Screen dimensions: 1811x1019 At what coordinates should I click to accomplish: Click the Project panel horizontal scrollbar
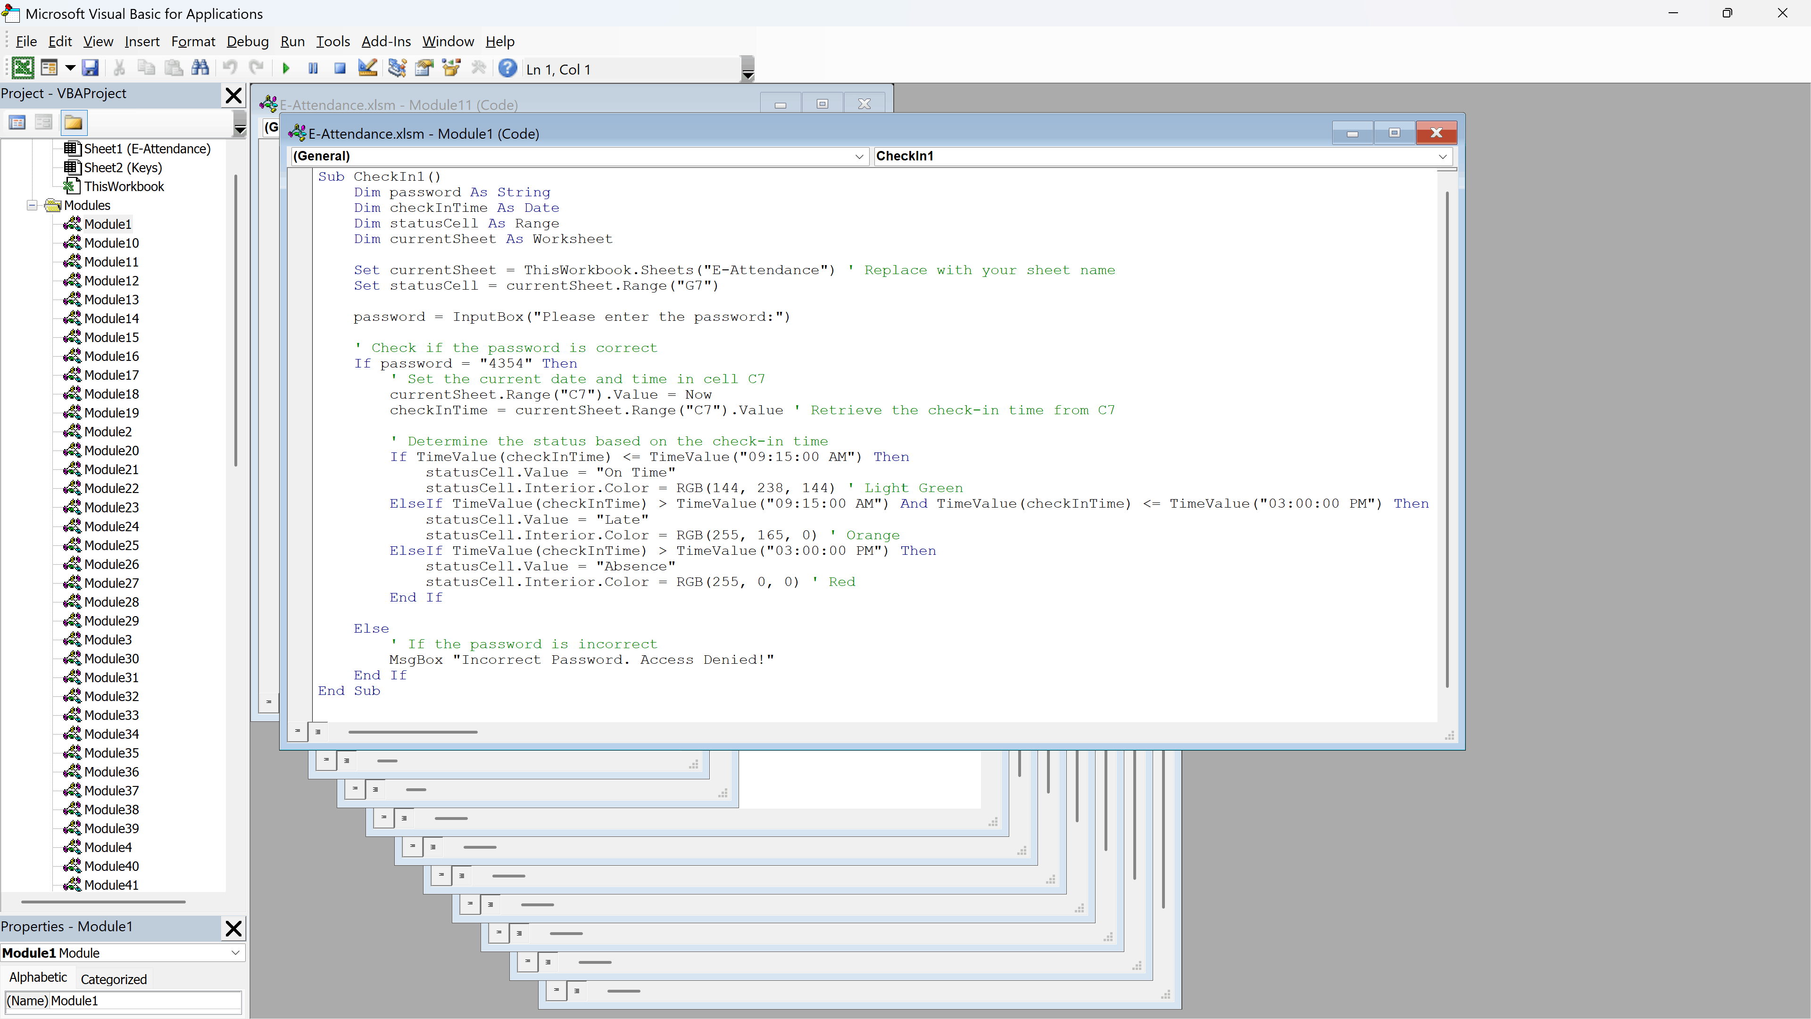103,902
